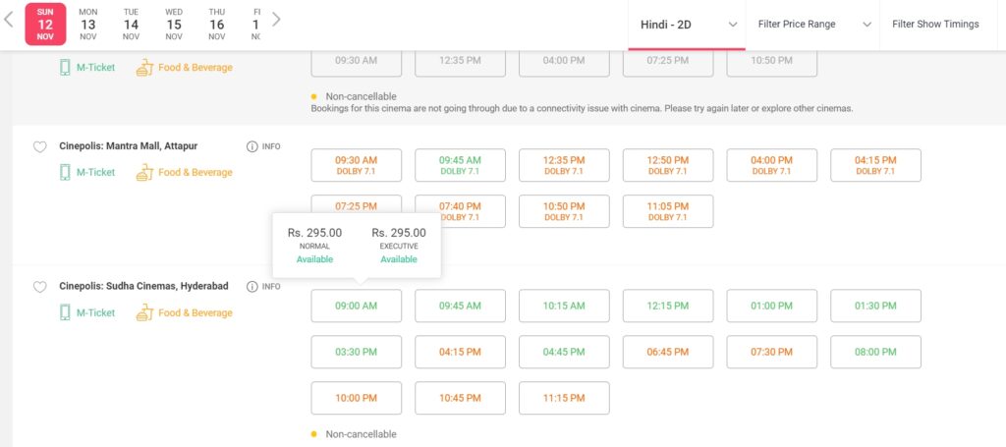Choose 12:15 PM show at Sudha Cinemas
Image resolution: width=1006 pixels, height=447 pixels.
[x=668, y=306]
